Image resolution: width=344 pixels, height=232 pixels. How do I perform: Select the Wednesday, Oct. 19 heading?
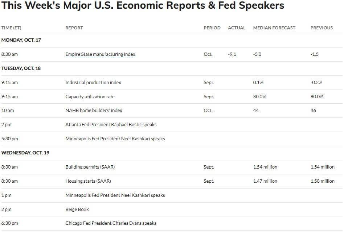click(25, 153)
